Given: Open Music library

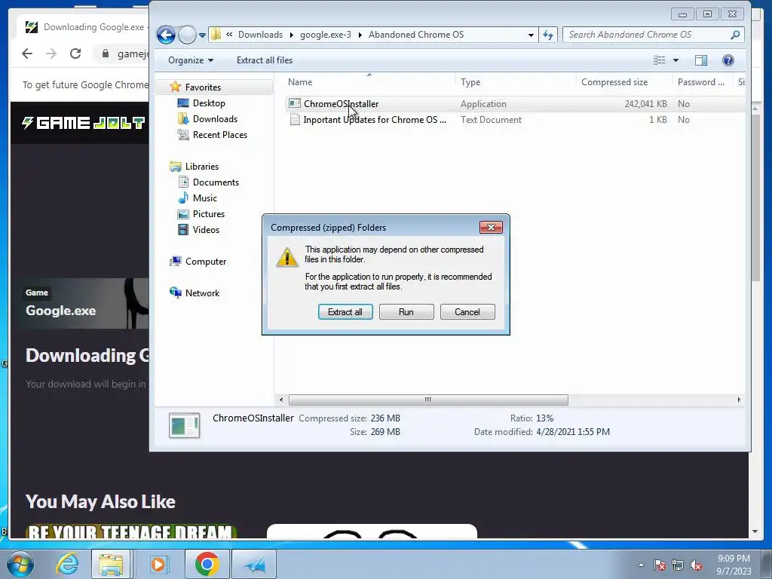Looking at the screenshot, I should (x=204, y=198).
